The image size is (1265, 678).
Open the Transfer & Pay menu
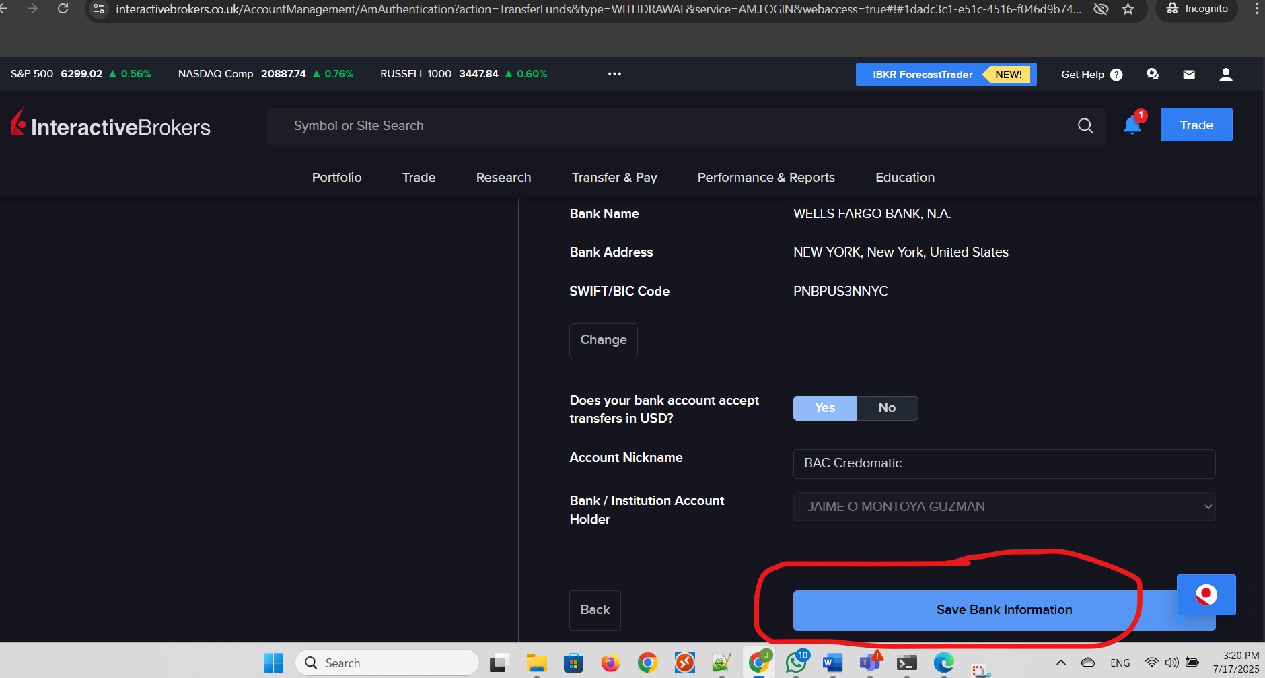tap(614, 178)
